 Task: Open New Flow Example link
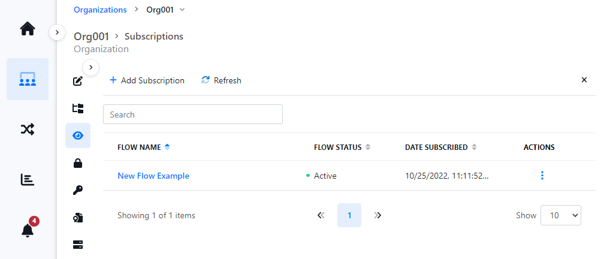[153, 176]
